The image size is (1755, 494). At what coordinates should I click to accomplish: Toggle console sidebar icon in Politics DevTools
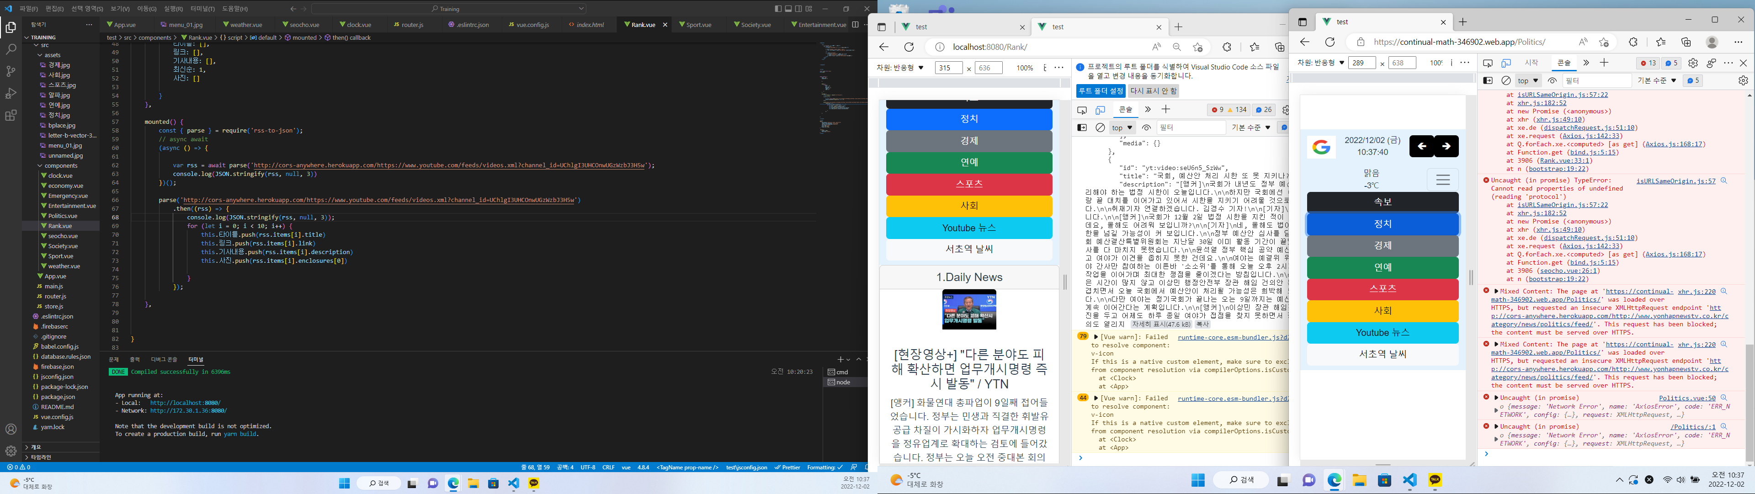pos(1488,80)
